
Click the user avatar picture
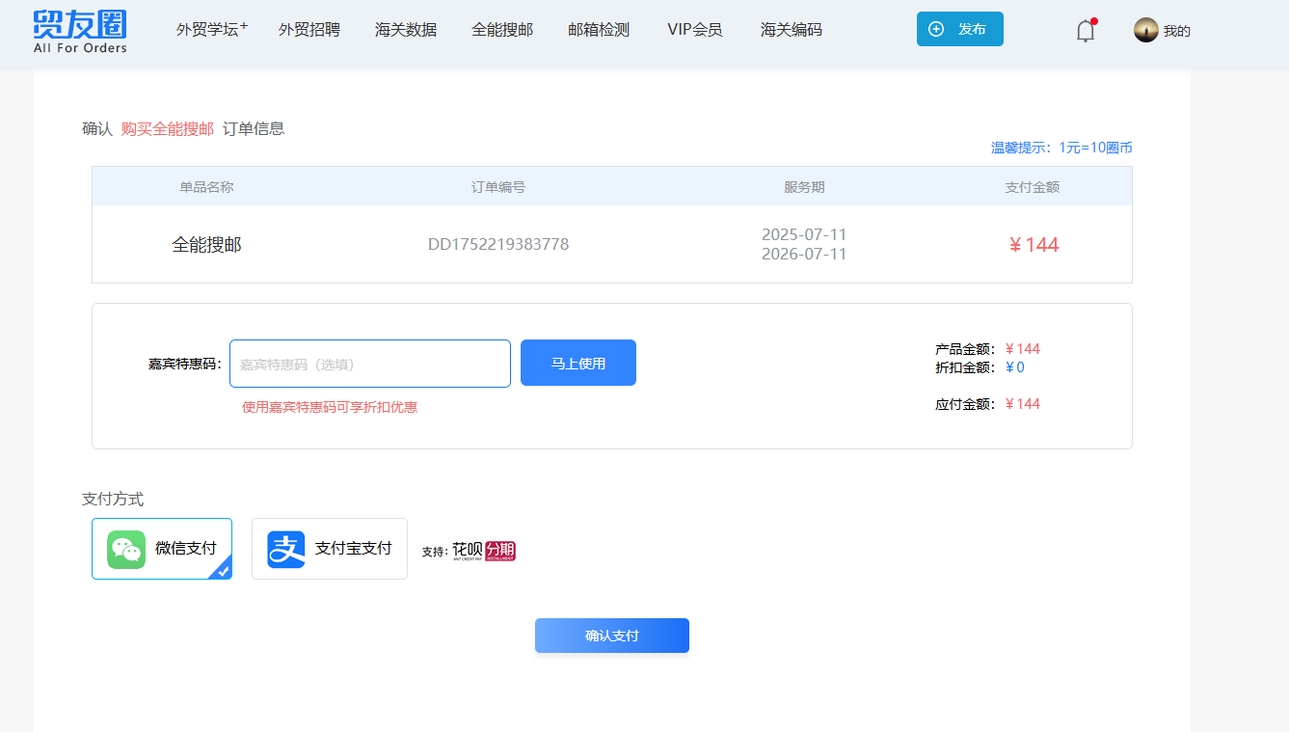(x=1145, y=30)
